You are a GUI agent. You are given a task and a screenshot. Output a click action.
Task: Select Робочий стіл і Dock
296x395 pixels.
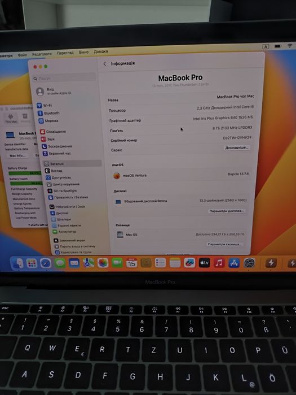pos(67,207)
